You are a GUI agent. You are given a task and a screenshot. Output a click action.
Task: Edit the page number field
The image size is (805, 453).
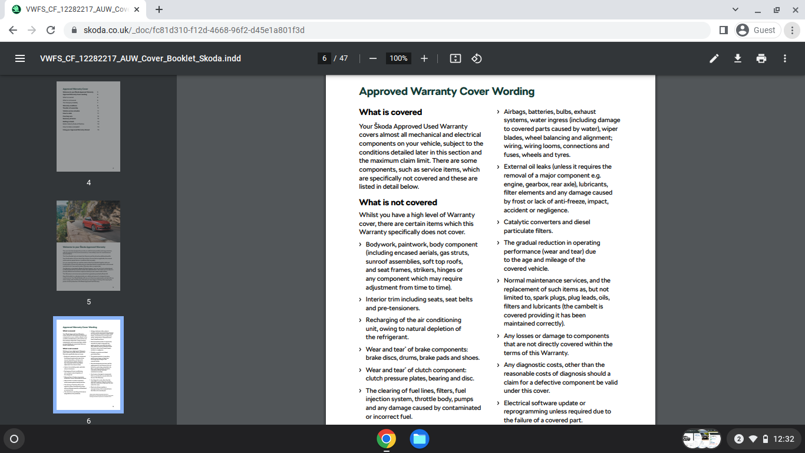pos(324,58)
